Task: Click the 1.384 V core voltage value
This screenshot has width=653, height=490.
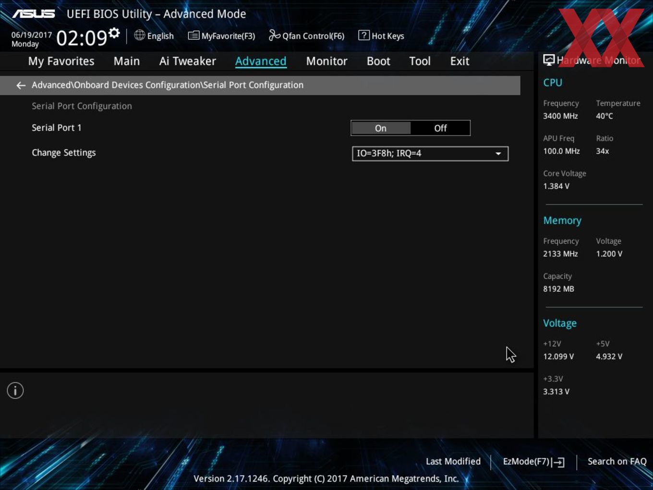Action: 556,186
